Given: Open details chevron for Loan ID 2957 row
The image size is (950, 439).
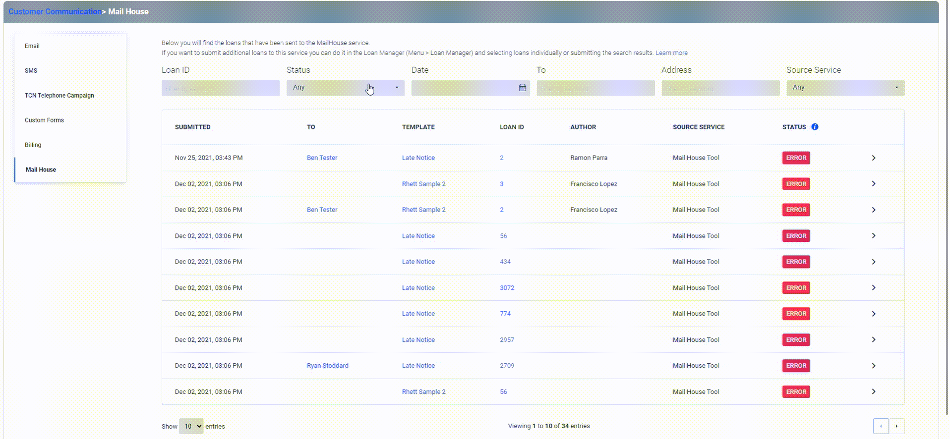Looking at the screenshot, I should point(874,340).
